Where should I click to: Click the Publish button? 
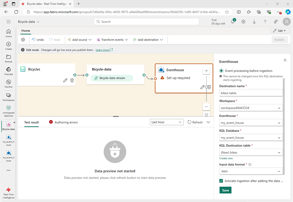click(279, 40)
